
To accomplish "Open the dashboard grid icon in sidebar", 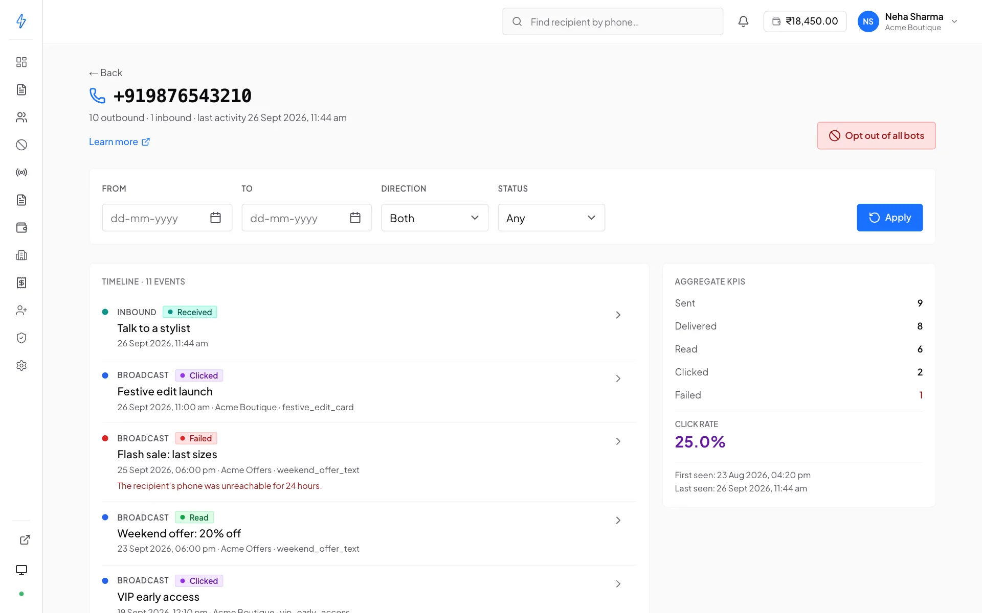I will click(21, 62).
